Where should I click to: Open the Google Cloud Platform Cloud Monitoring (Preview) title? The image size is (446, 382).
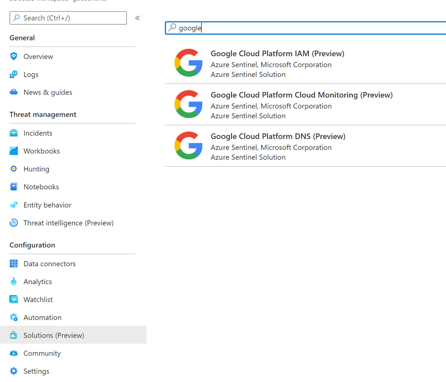(x=301, y=95)
